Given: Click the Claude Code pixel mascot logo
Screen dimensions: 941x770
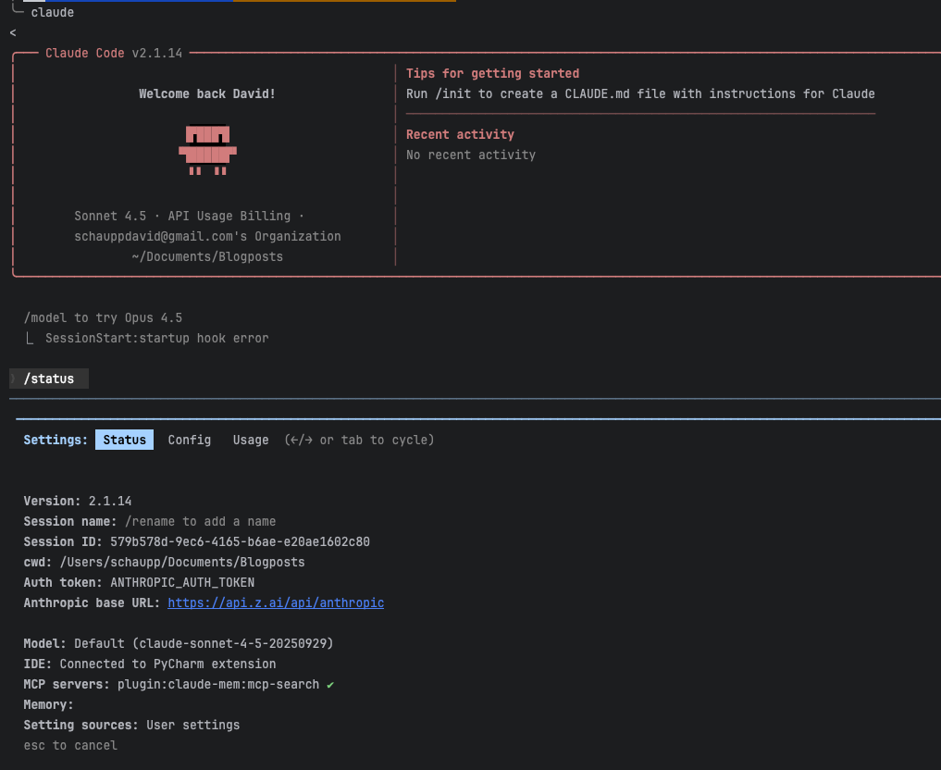Looking at the screenshot, I should pyautogui.click(x=208, y=150).
